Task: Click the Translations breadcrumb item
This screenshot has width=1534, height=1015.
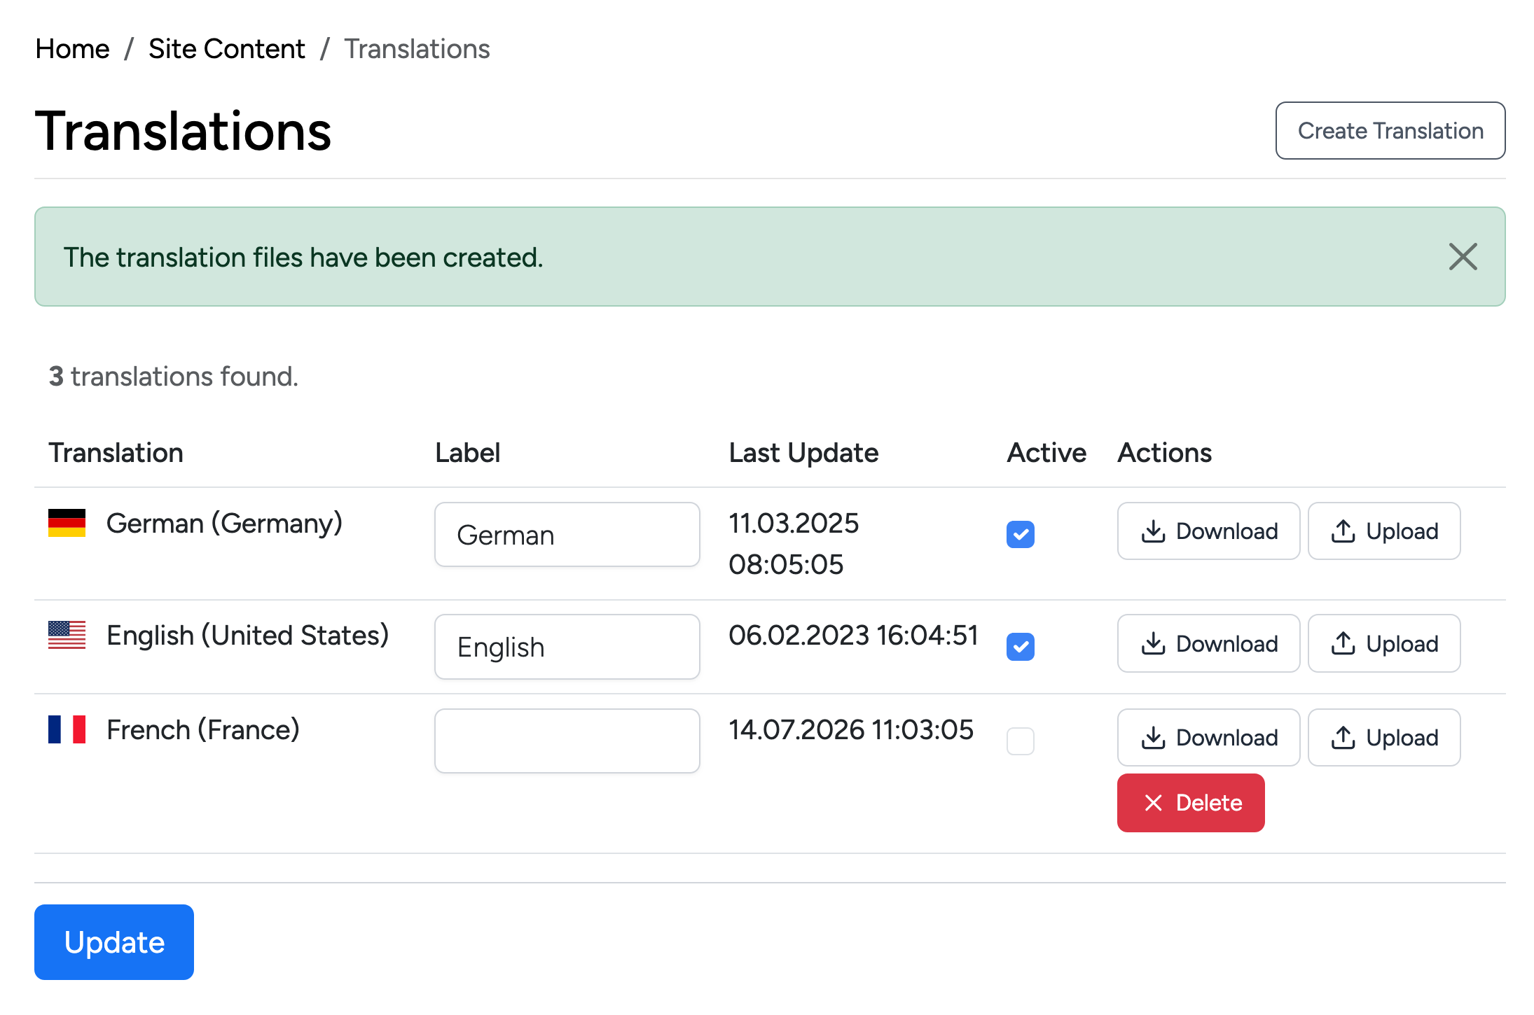Action: click(x=417, y=49)
